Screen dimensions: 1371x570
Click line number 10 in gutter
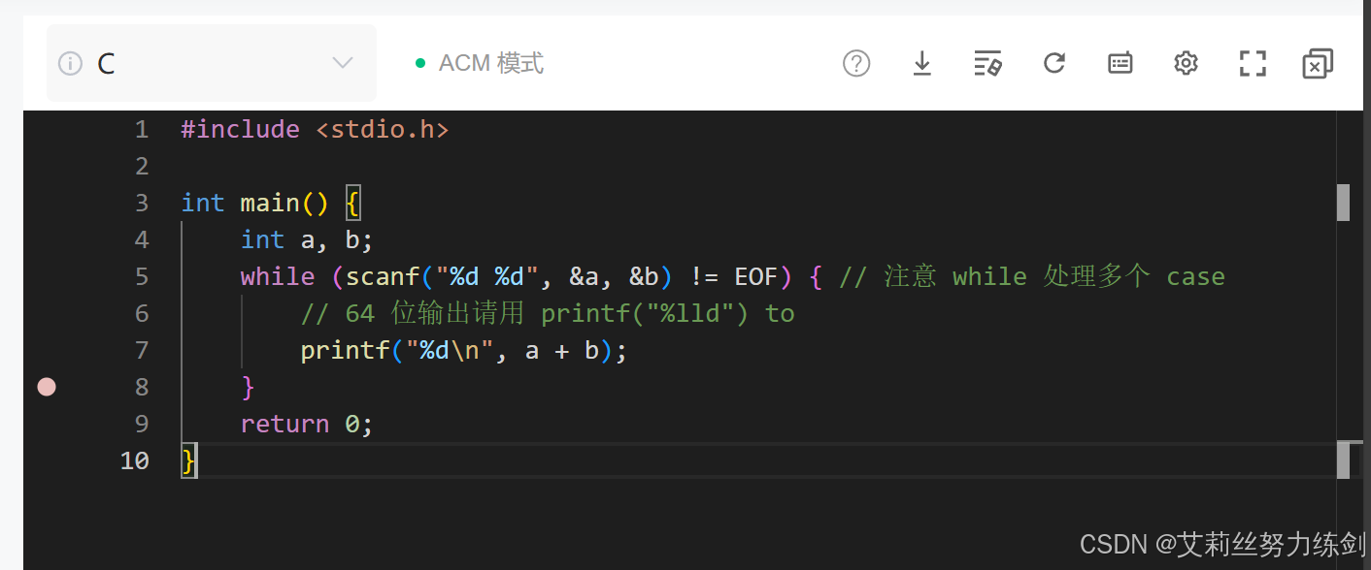point(135,460)
